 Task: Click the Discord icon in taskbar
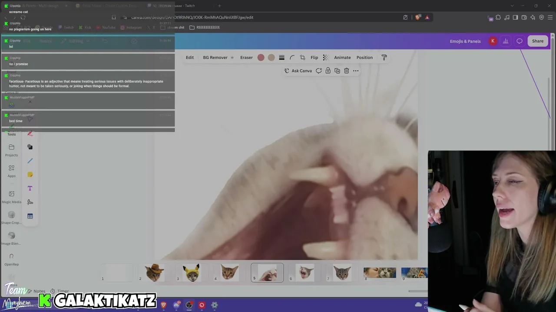pyautogui.click(x=176, y=305)
